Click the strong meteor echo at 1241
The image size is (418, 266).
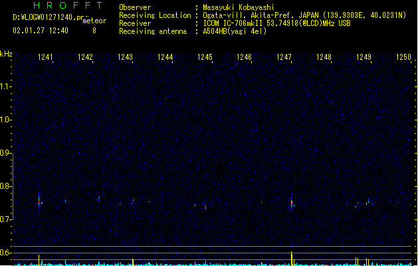[x=39, y=201]
